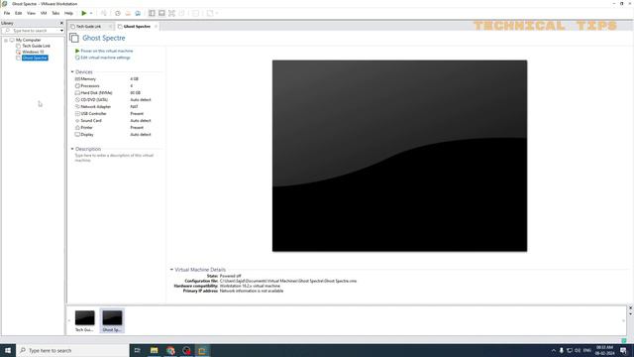Select Ghost Spectre in library tree

(35, 58)
